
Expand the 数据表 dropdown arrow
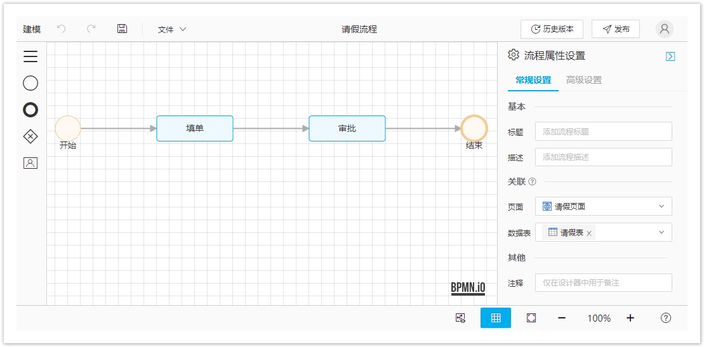point(661,232)
